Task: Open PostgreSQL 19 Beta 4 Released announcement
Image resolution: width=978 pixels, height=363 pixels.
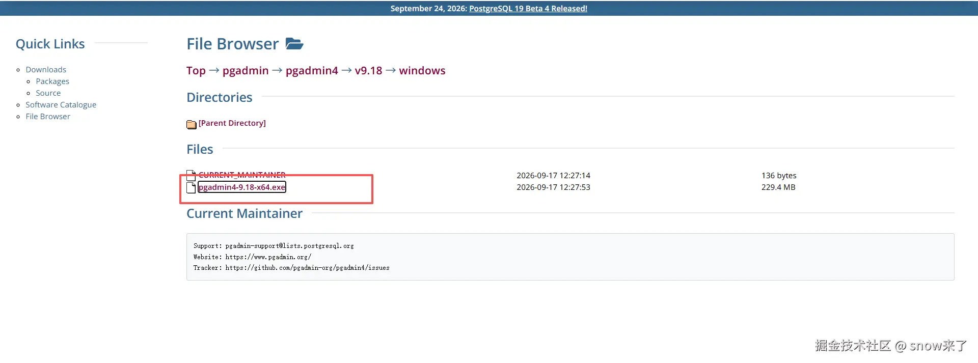Action: click(528, 8)
